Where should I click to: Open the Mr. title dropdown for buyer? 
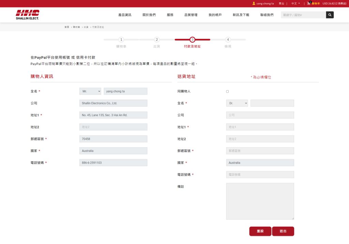90,91
